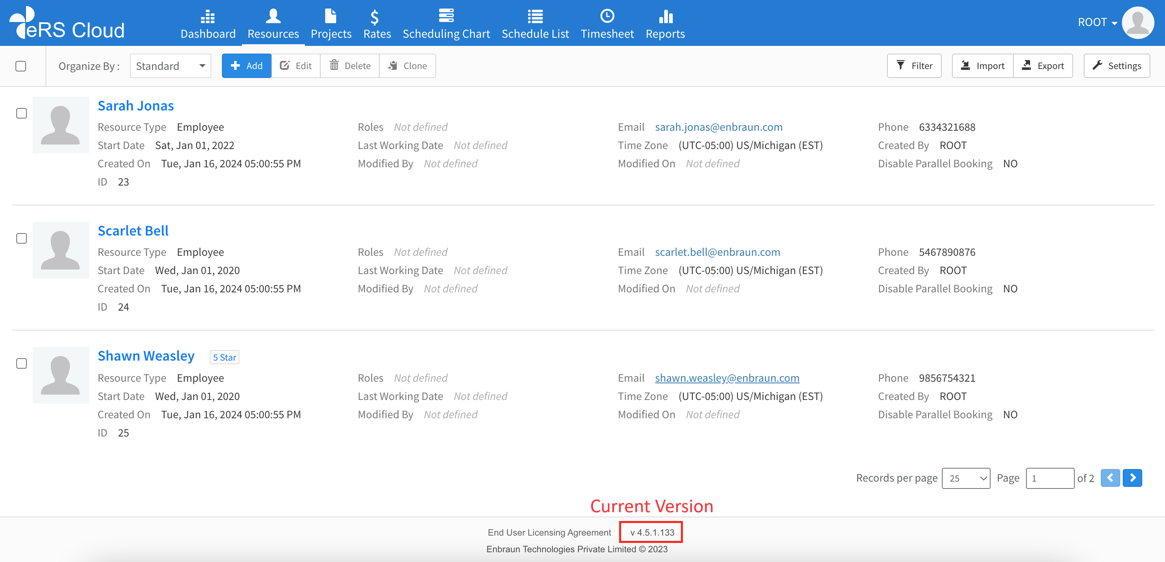The height and width of the screenshot is (562, 1165).
Task: Click the Edit button
Action: click(296, 66)
